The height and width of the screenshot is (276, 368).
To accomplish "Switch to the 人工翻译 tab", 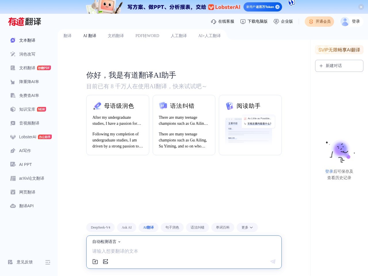I will pos(179,36).
